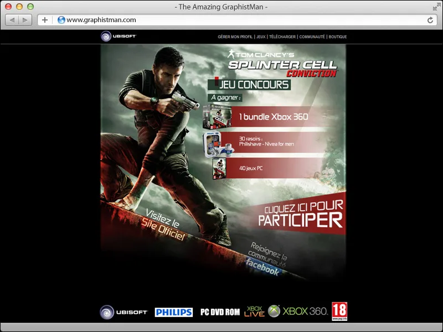Image resolution: width=443 pixels, height=332 pixels.
Task: Go forward with the browser forward arrow
Action: (25, 20)
